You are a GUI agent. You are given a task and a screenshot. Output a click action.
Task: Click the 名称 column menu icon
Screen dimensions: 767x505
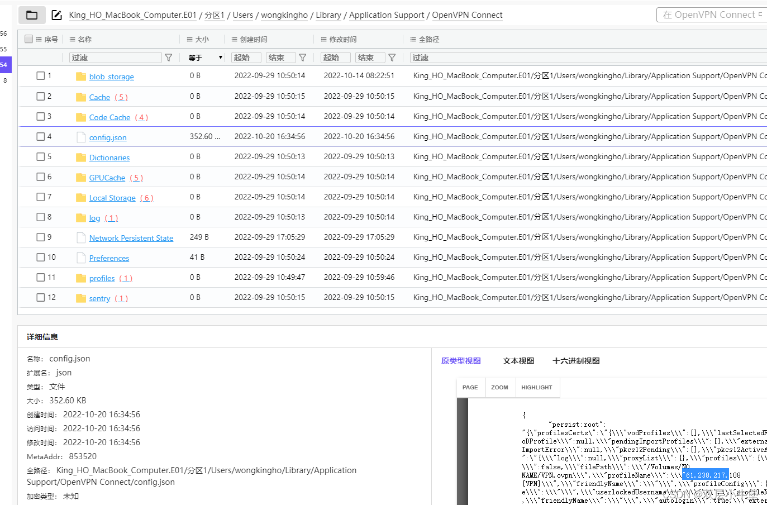click(73, 40)
